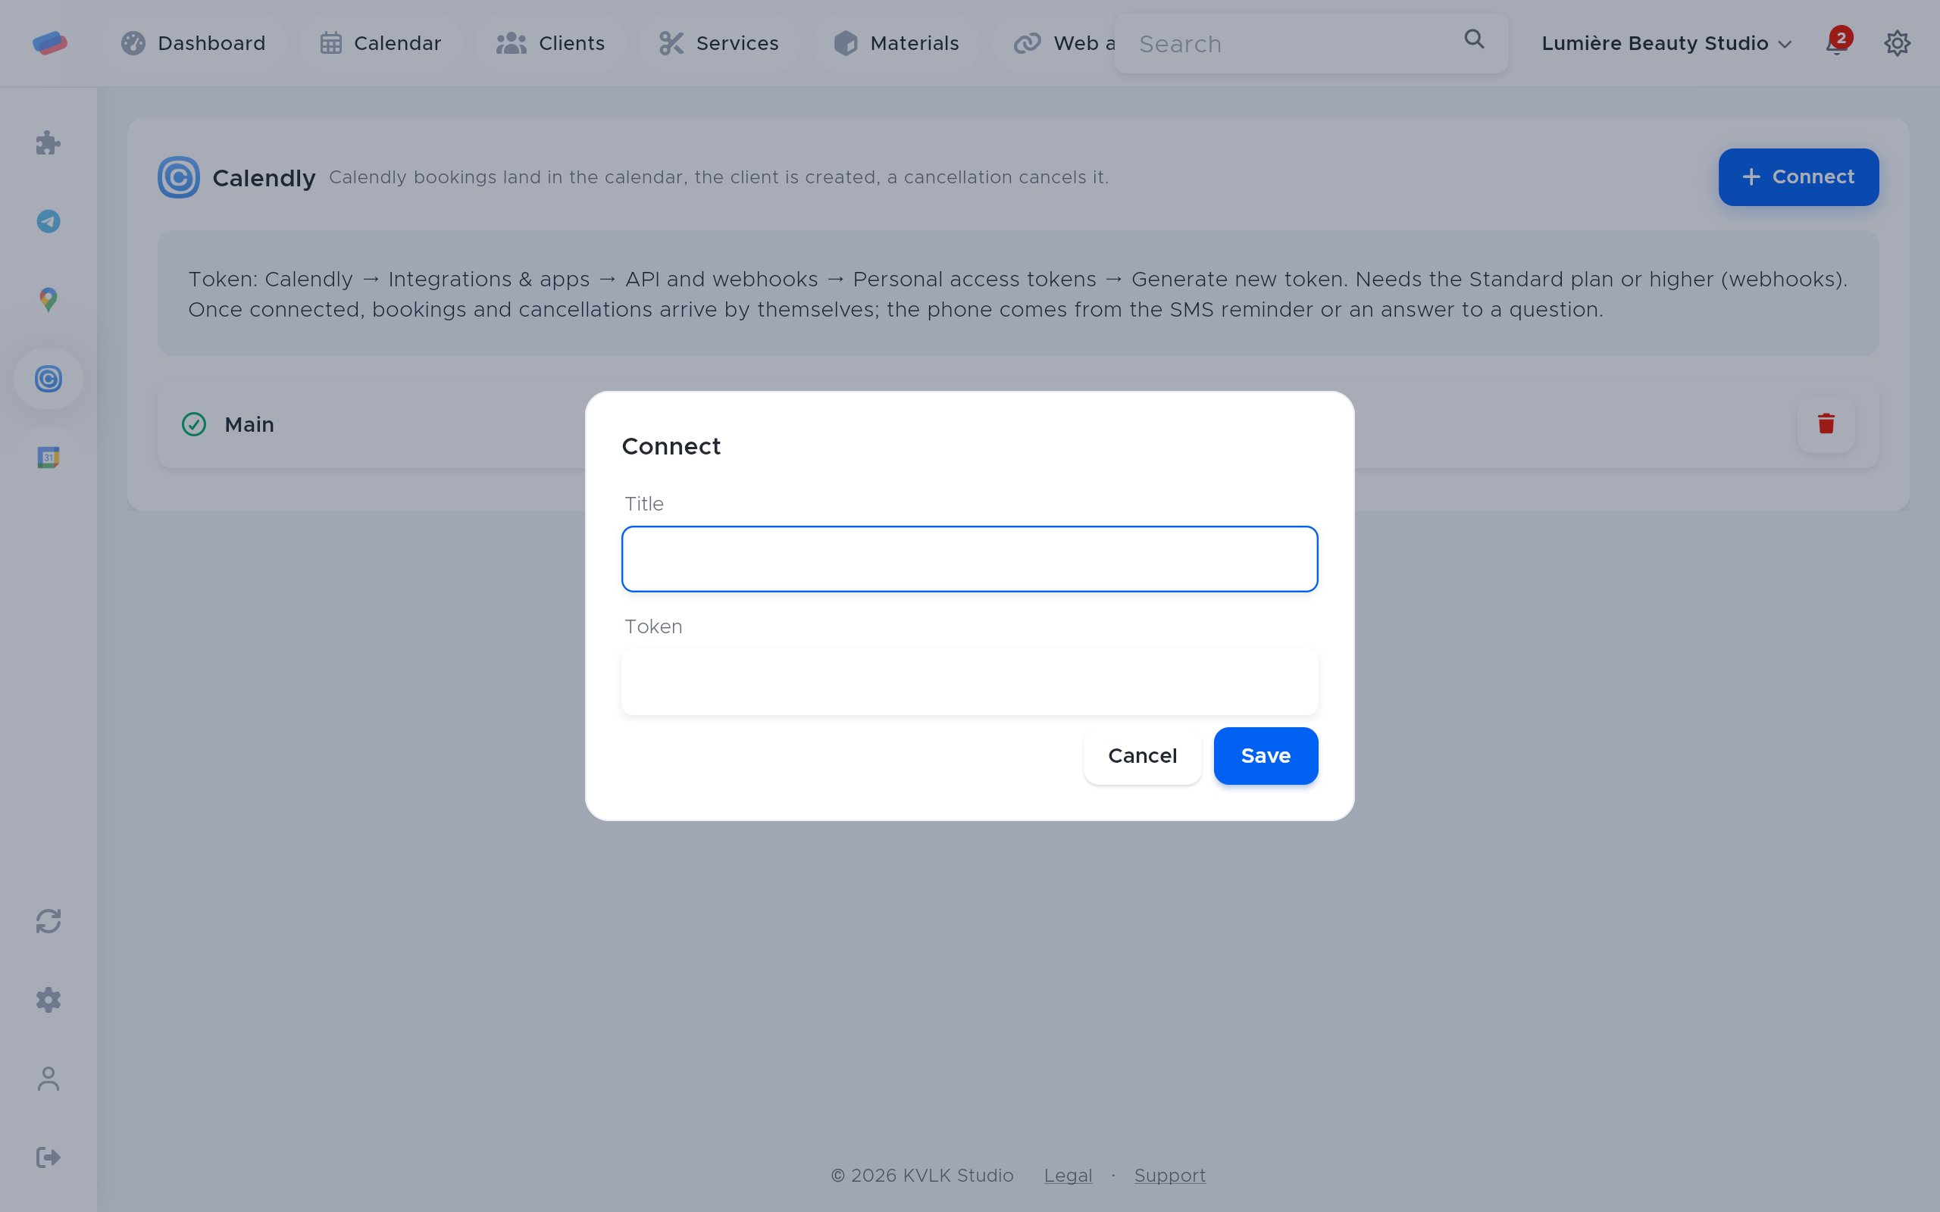Image resolution: width=1940 pixels, height=1212 pixels.
Task: Click the © 2026 KVLK Studio text
Action: [x=922, y=1175]
